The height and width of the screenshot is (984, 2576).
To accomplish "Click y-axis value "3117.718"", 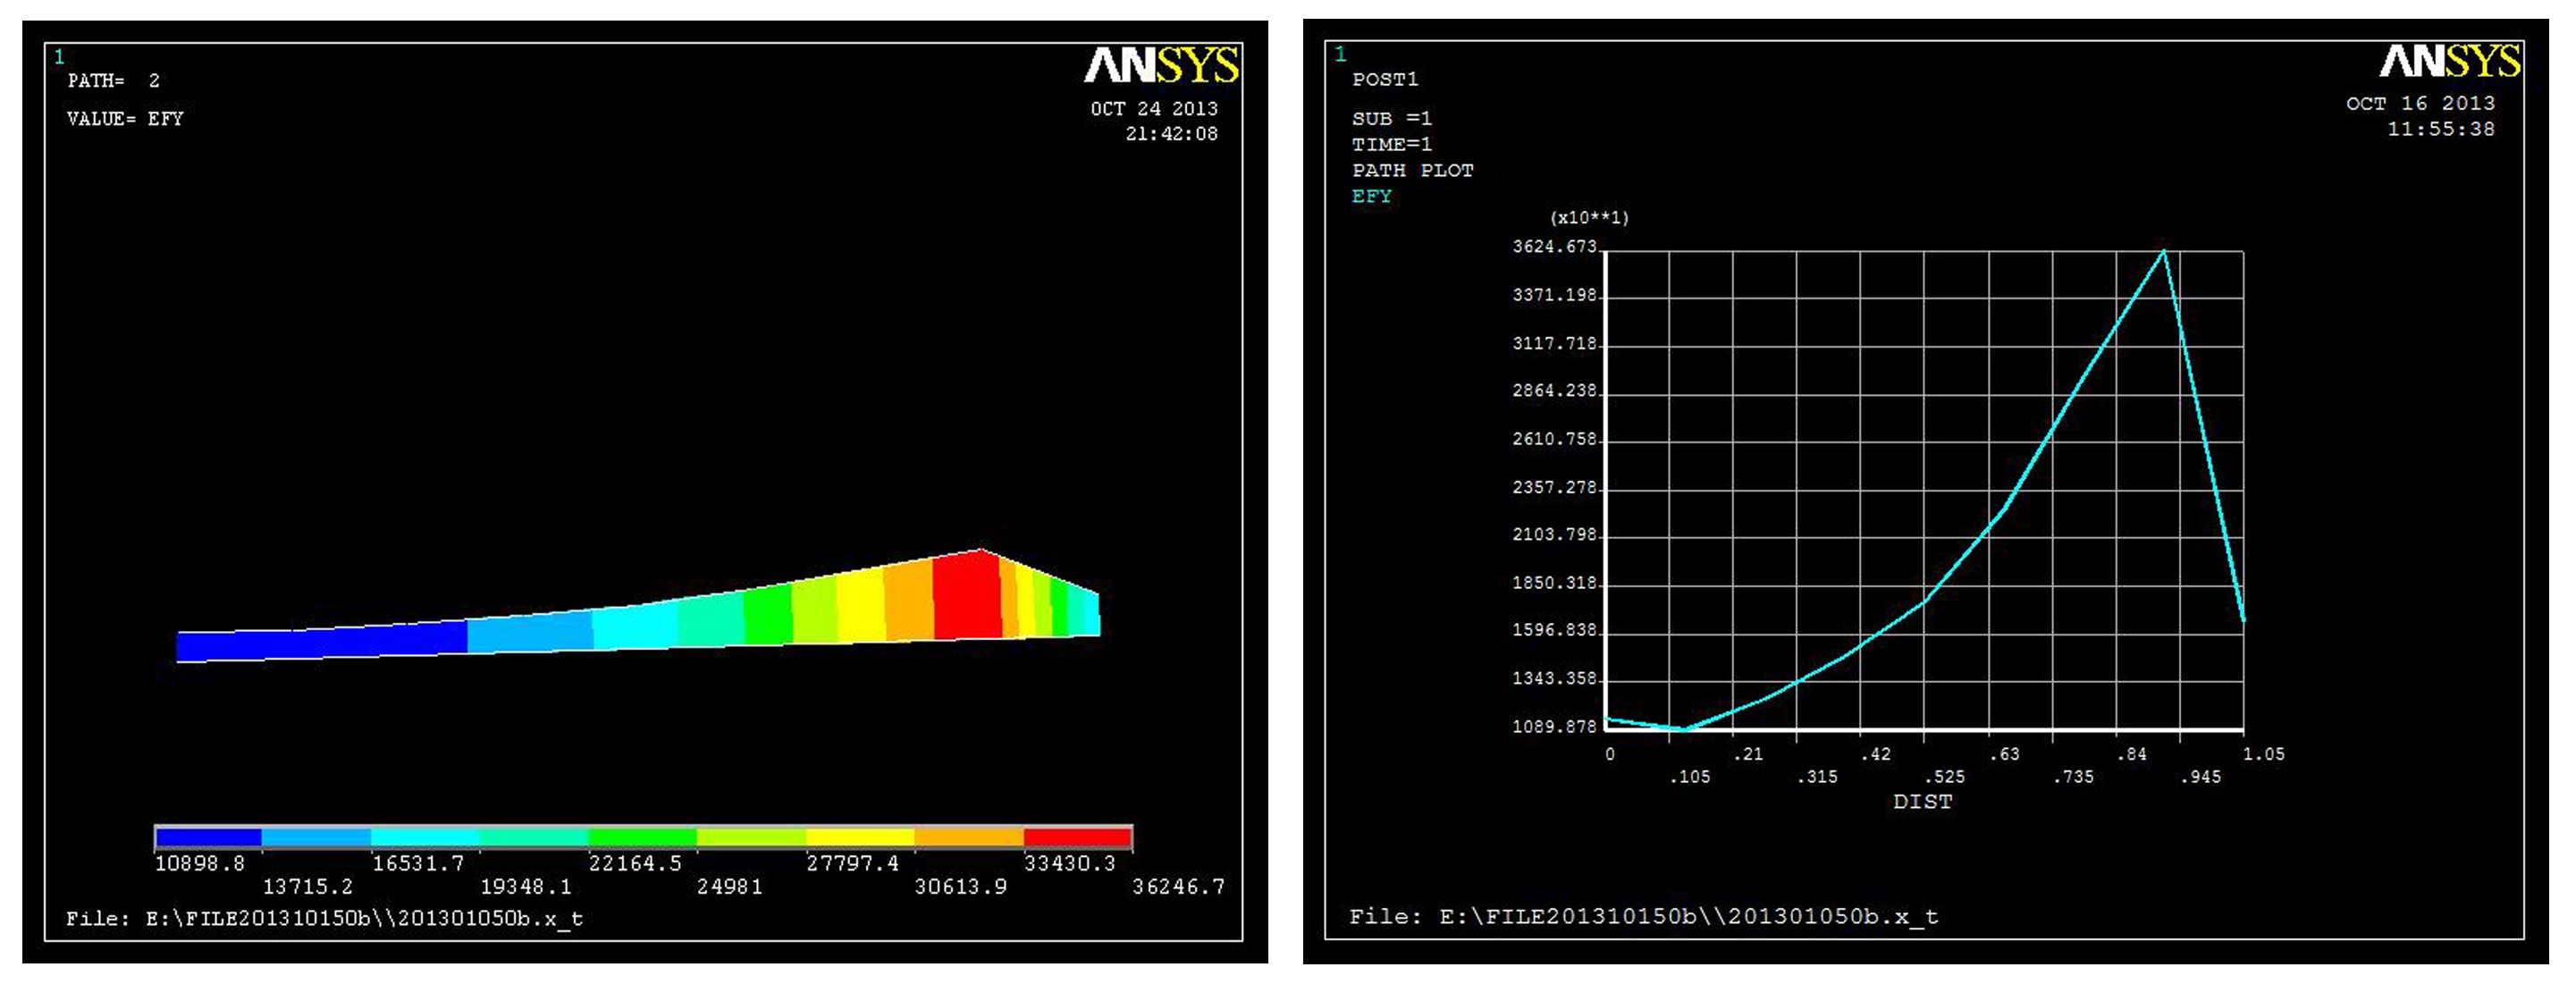I will coord(1555,343).
